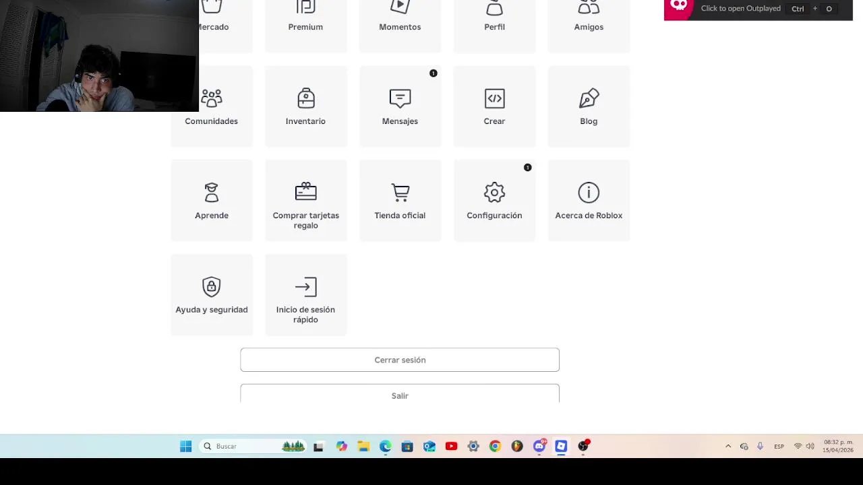863x485 pixels.
Task: Switch the ESP input language indicator
Action: pyautogui.click(x=779, y=446)
